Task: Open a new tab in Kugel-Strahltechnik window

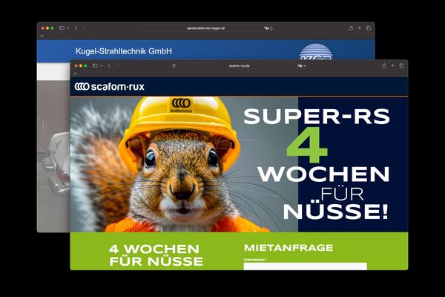Action: point(359,28)
